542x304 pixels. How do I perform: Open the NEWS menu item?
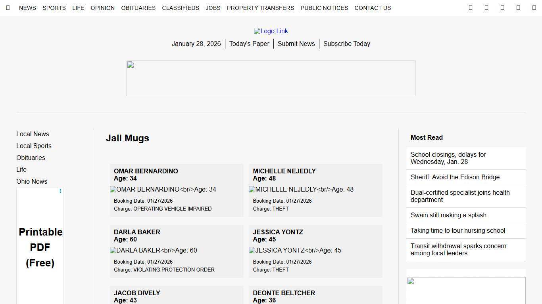click(27, 8)
